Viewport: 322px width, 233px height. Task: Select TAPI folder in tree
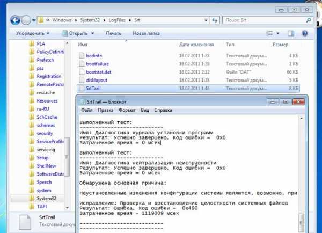click(x=42, y=207)
